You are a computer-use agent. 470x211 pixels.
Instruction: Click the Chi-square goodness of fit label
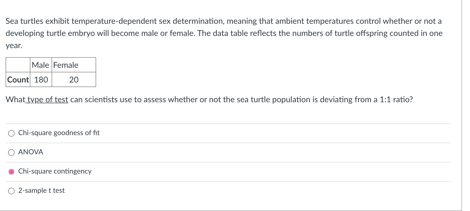click(x=59, y=133)
